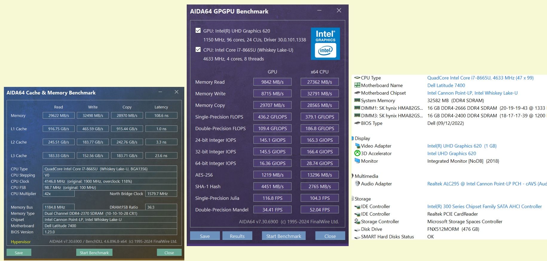Viewport: 547px width, 261px height.
Task: Start Benchmark in Cache & Memory window
Action: click(x=94, y=253)
